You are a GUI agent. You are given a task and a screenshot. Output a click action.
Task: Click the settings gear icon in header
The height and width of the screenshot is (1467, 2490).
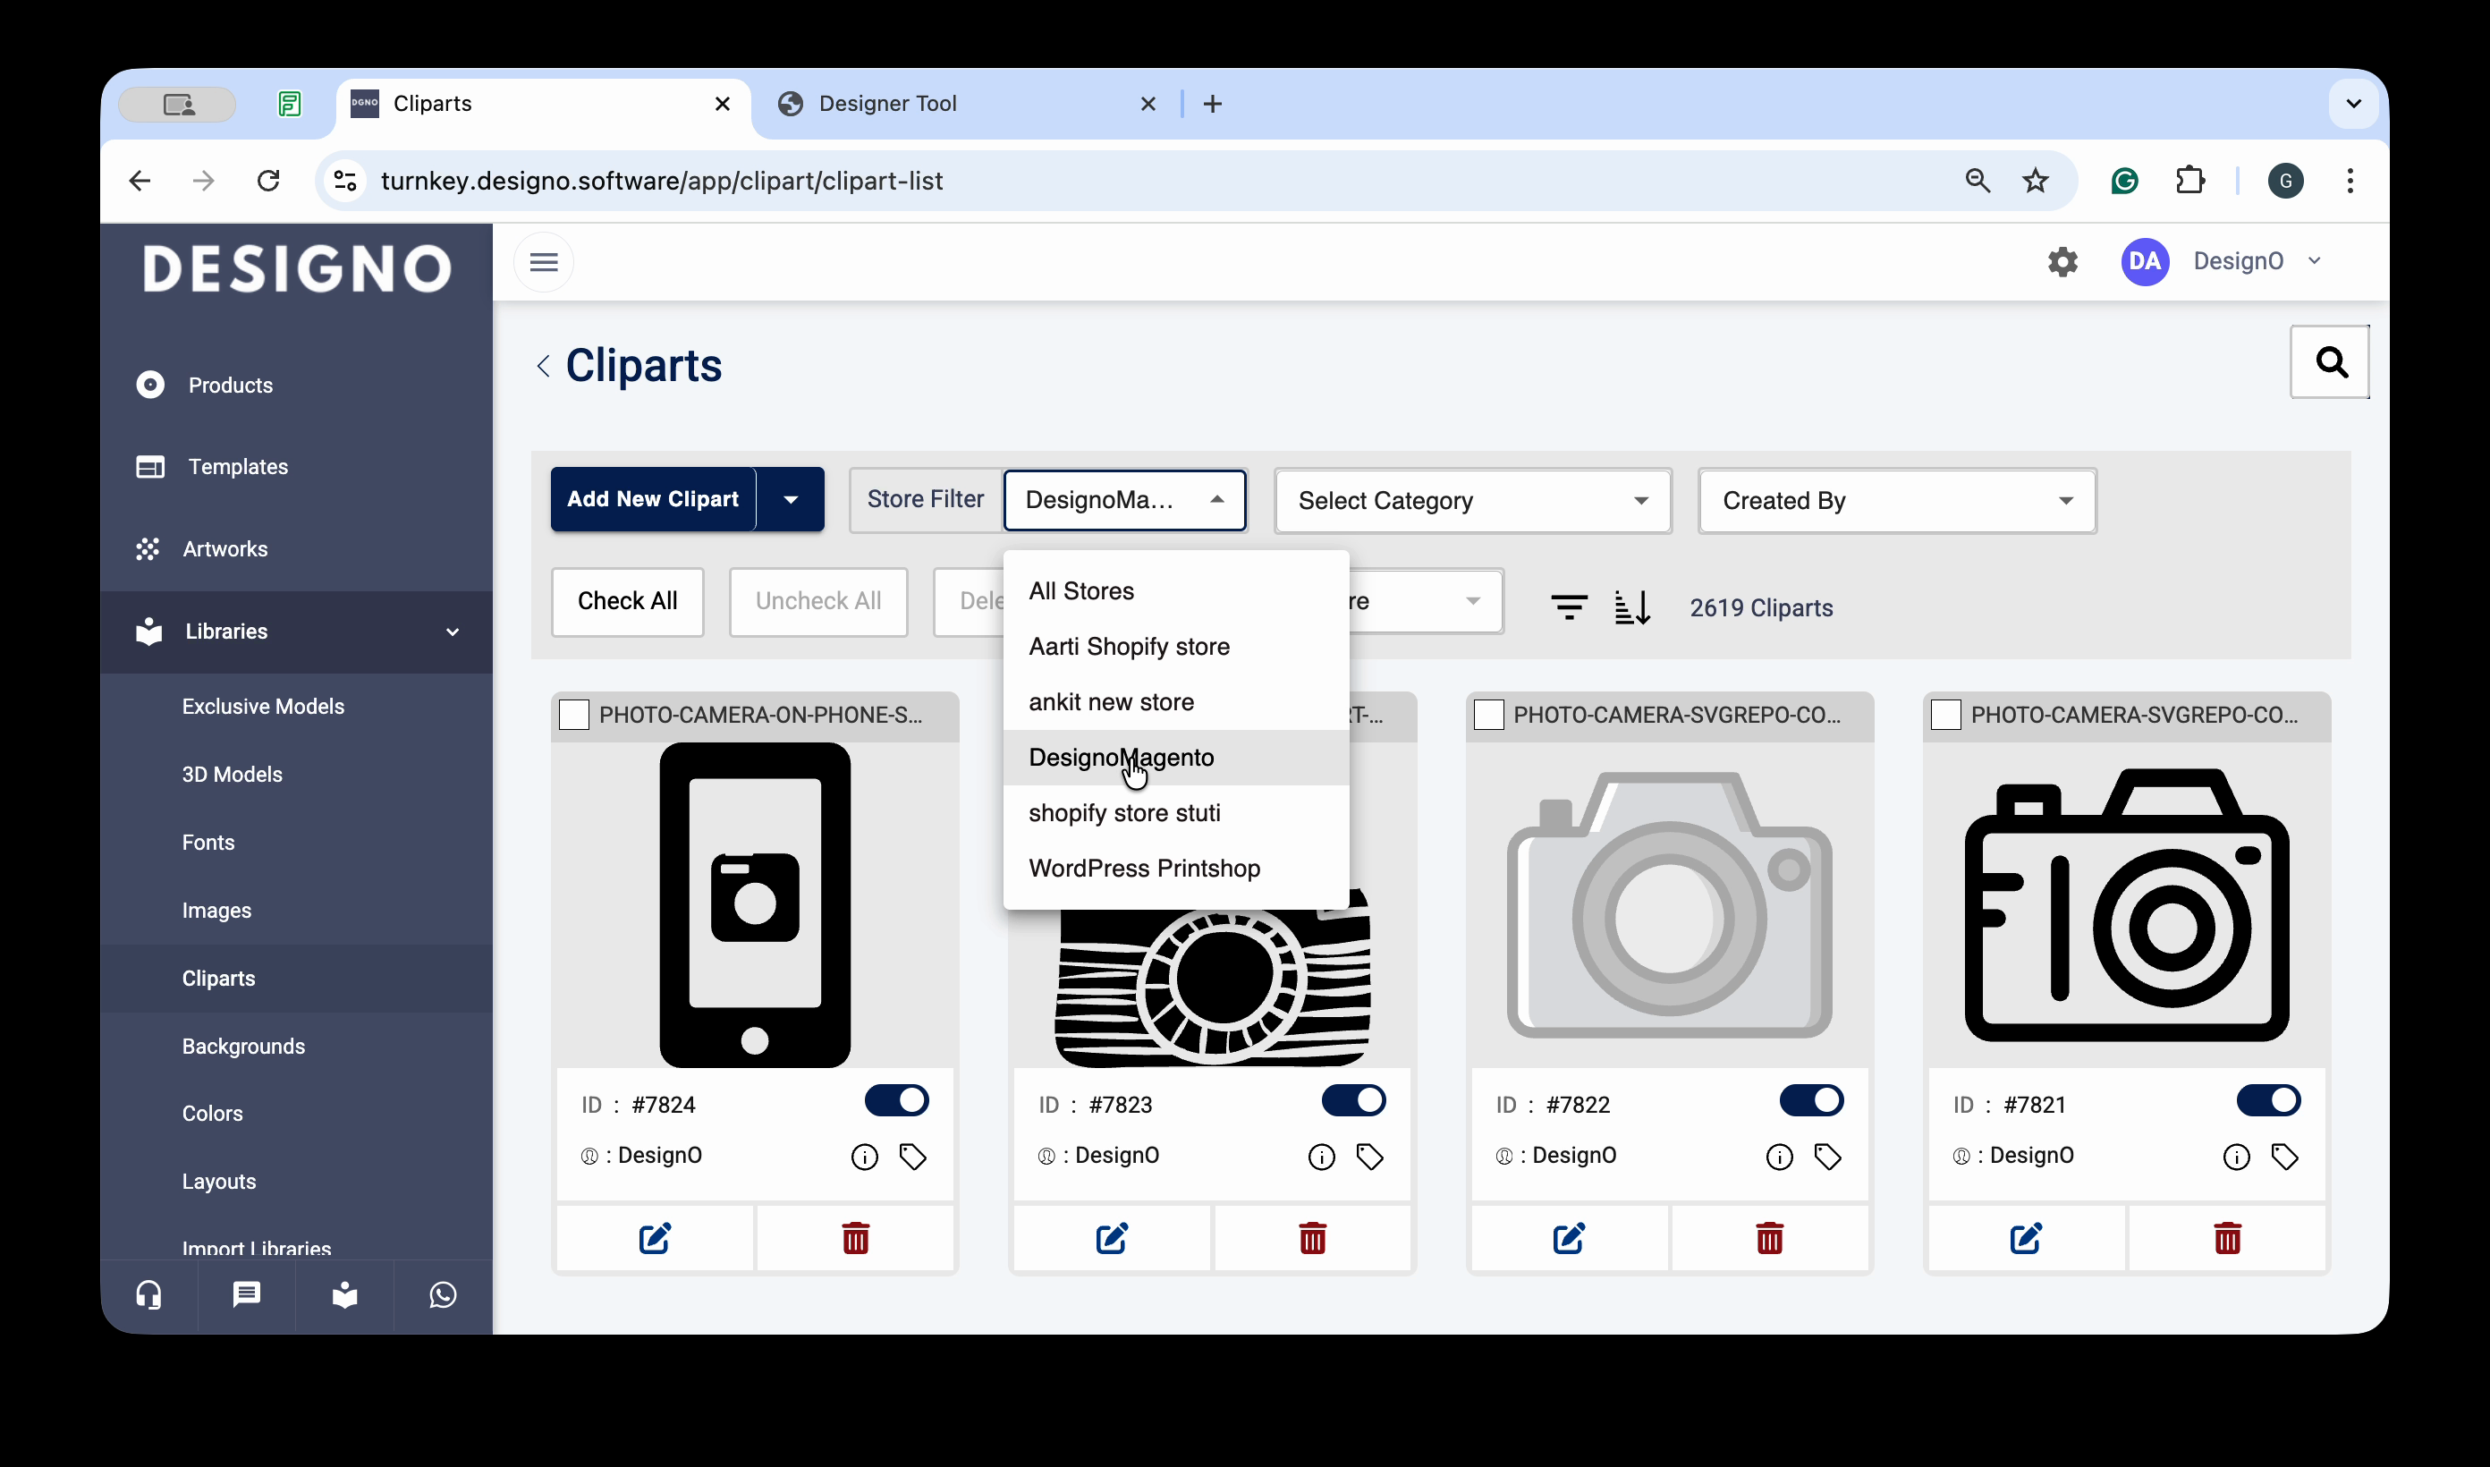[x=2062, y=262]
